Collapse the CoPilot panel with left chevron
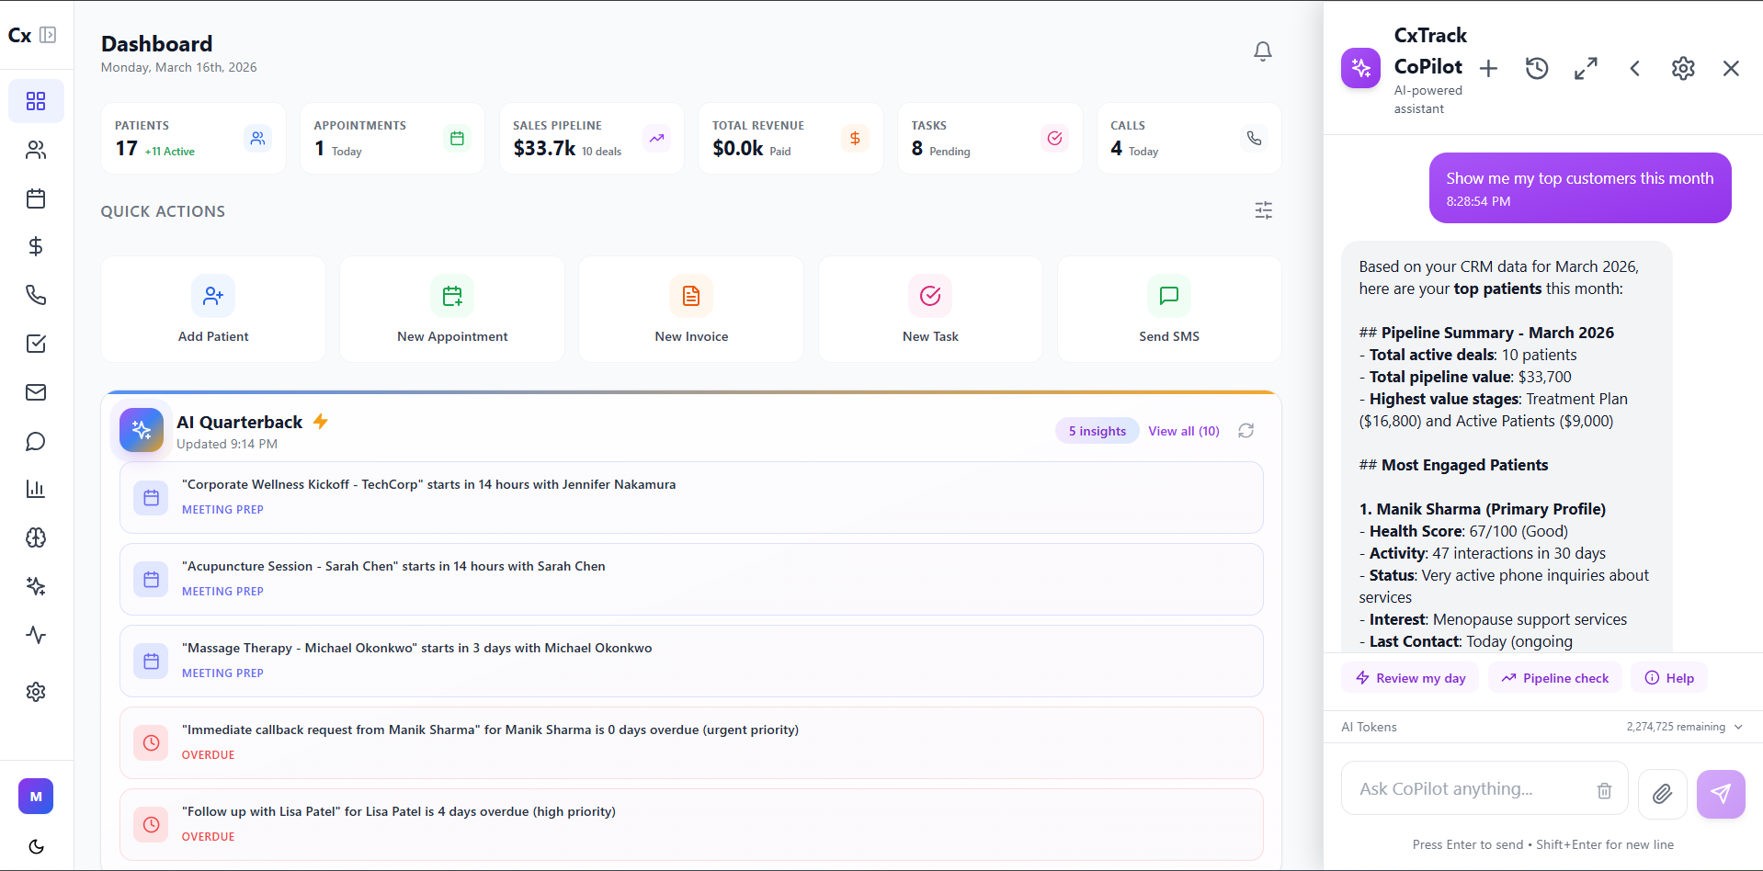 pos(1634,68)
